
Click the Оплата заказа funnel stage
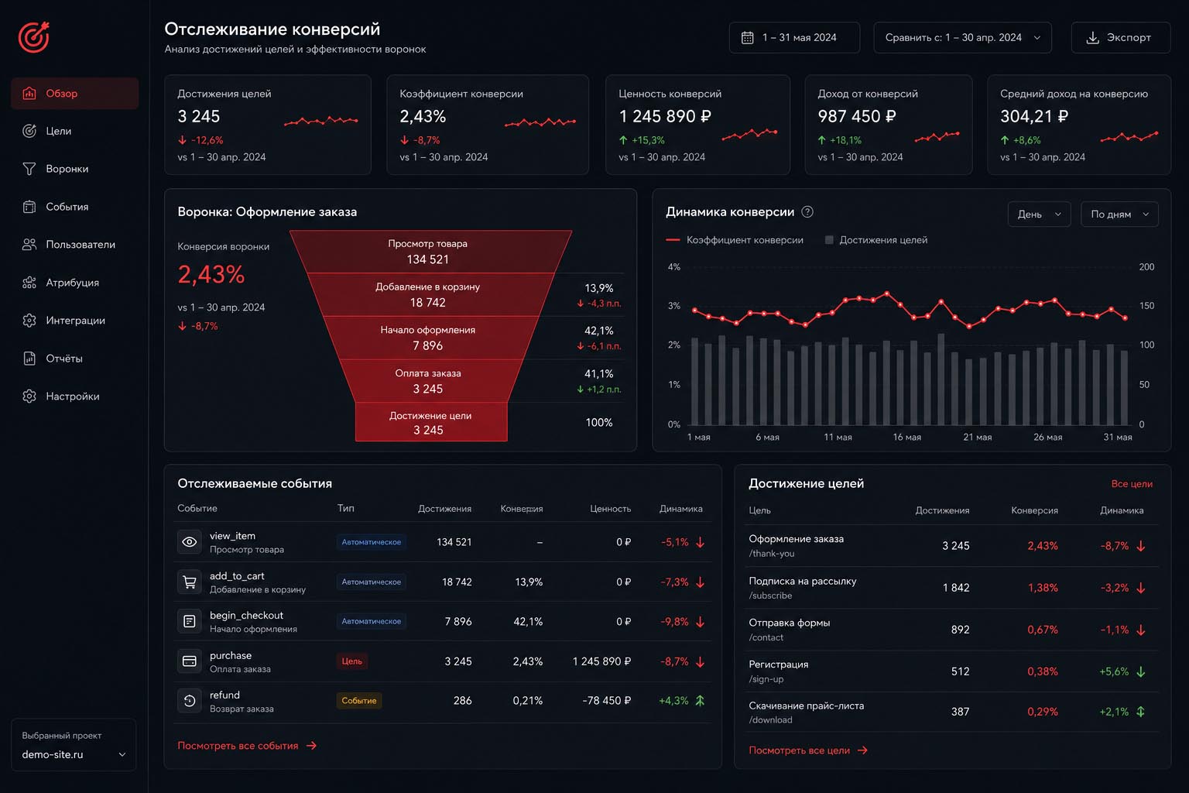point(428,381)
